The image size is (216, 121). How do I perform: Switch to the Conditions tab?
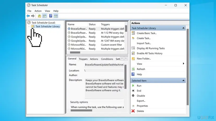pos(107,59)
